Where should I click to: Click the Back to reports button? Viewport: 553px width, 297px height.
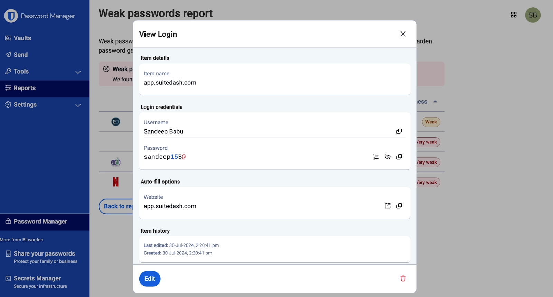(116, 206)
